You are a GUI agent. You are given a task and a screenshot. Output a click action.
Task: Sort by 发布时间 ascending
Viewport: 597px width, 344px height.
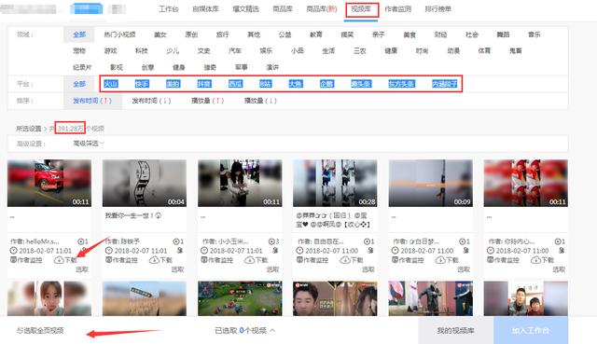pos(92,101)
